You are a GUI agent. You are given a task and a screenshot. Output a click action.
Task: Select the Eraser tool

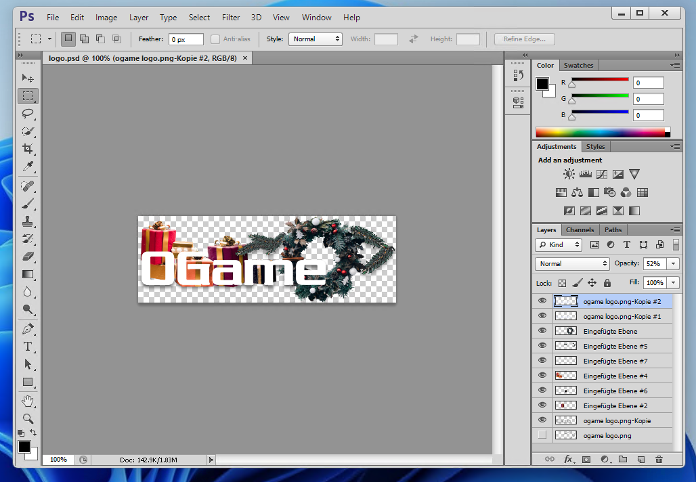[x=28, y=257]
